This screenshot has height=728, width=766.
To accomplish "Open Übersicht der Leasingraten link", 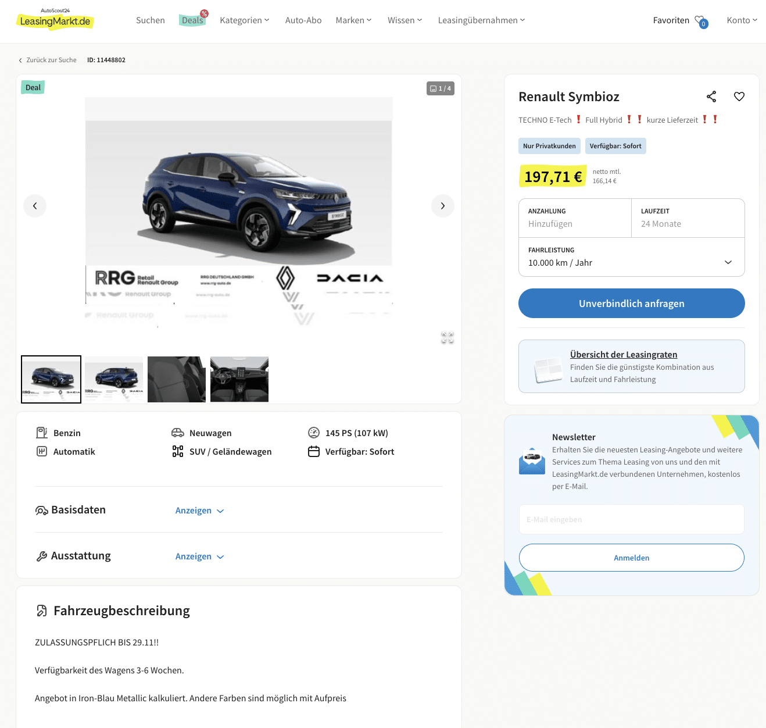I will [x=624, y=355].
